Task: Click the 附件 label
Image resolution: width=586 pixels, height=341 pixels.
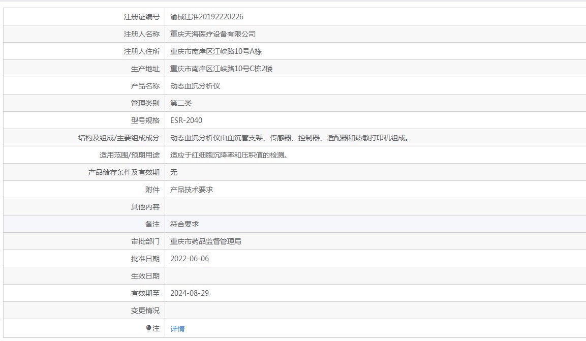Action: (152, 190)
